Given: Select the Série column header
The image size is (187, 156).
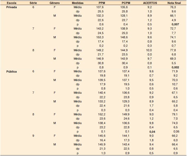Looking at the screenshot, I should [x=33, y=3].
